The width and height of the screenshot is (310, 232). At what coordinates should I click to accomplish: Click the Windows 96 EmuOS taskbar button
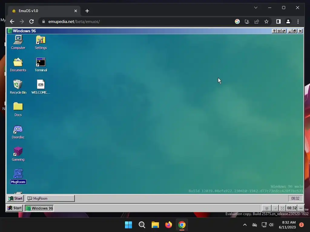pos(39,208)
